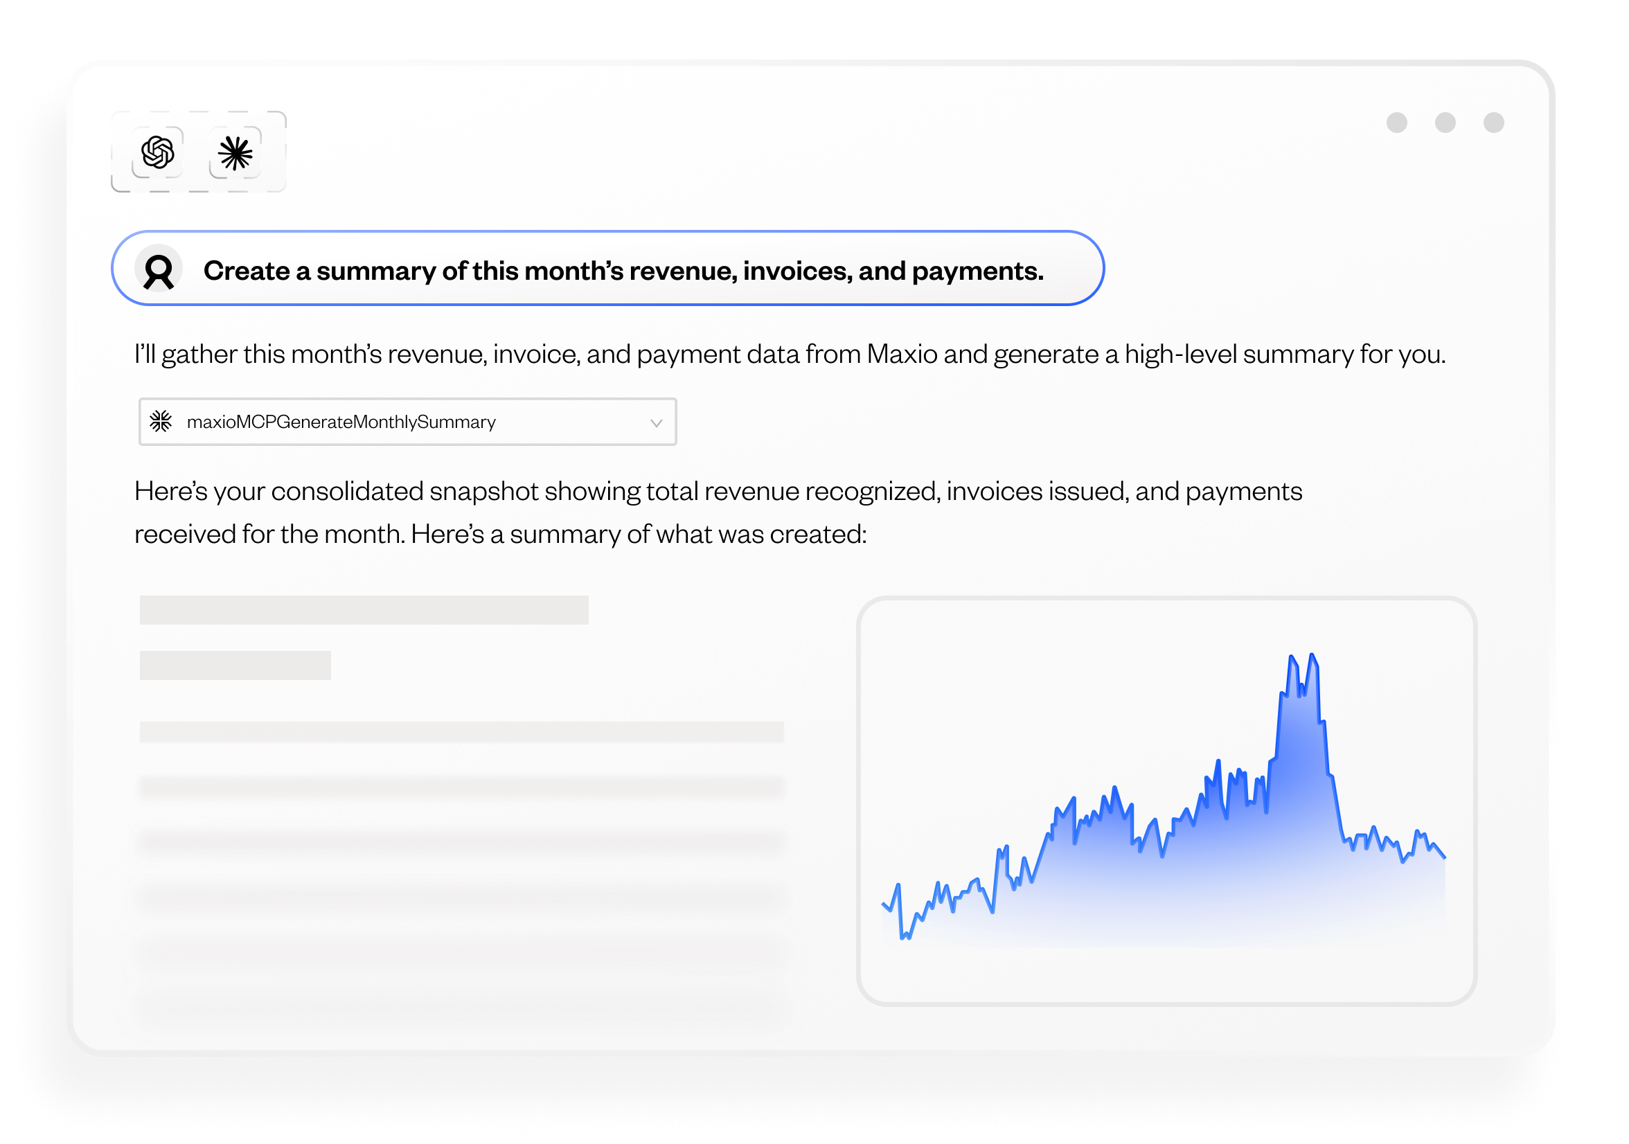This screenshot has width=1629, height=1144.
Task: Open the blue revenue chart card
Action: point(1166,800)
